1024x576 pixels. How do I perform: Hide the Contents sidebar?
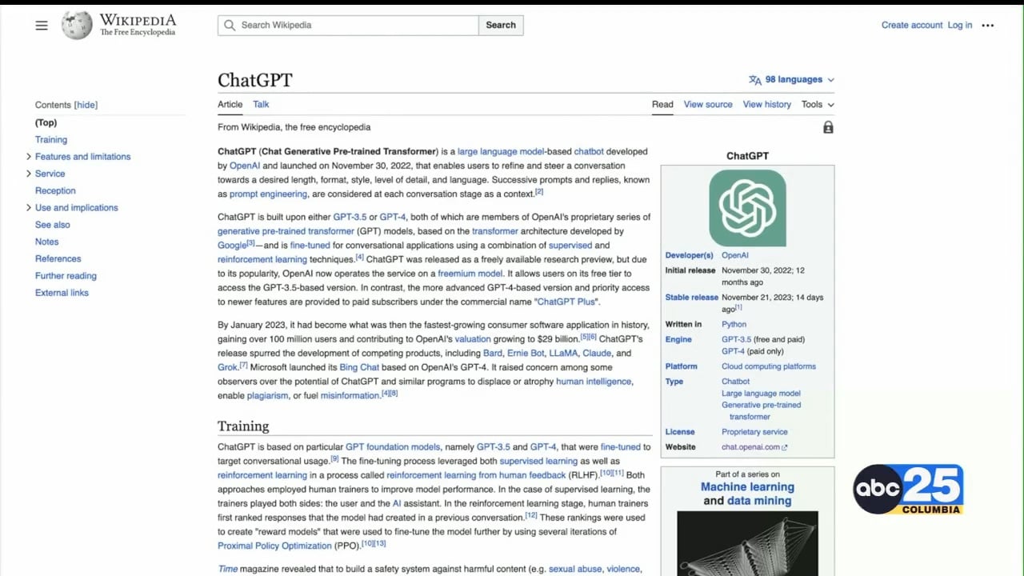[86, 105]
